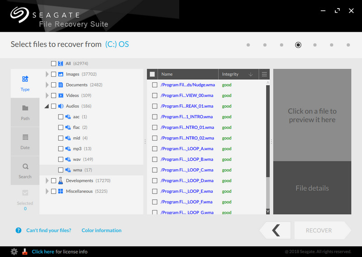This screenshot has height=257, width=362.
Task: Open the Search tab
Action: tap(25, 171)
